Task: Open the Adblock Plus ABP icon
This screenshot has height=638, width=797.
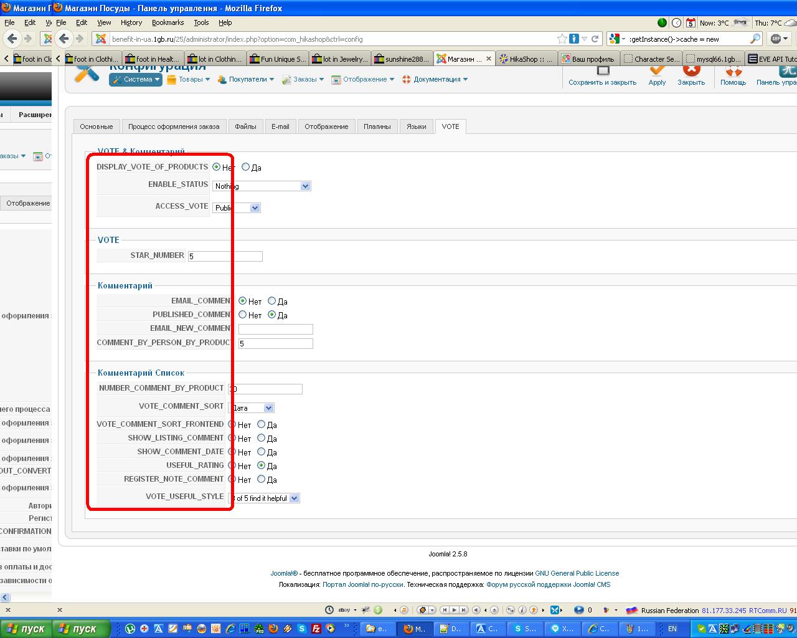Action: (x=776, y=39)
